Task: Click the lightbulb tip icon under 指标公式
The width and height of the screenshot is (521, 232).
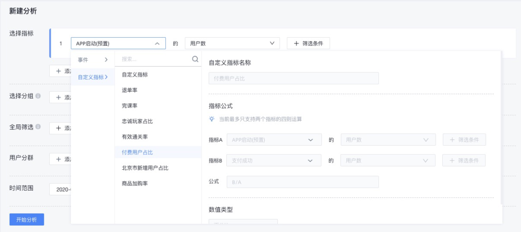Action: pyautogui.click(x=212, y=119)
